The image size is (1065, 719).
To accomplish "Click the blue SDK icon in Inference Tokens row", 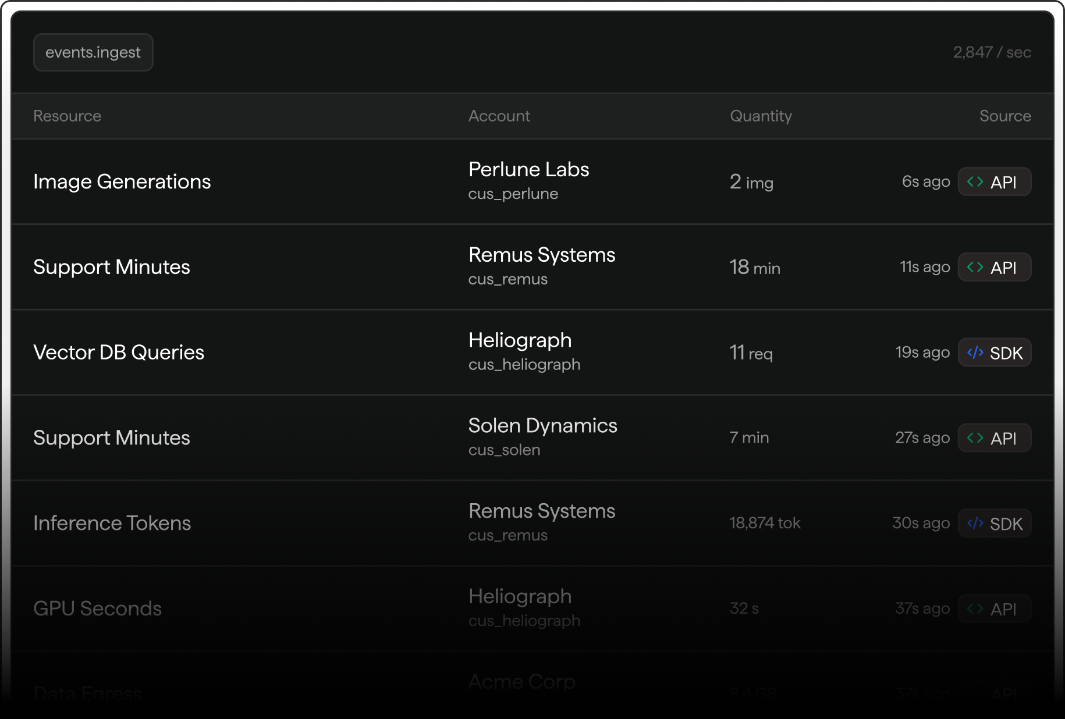I will click(975, 524).
